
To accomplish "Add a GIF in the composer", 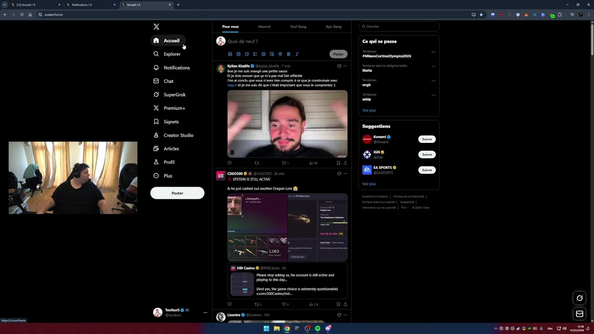I will [238, 54].
